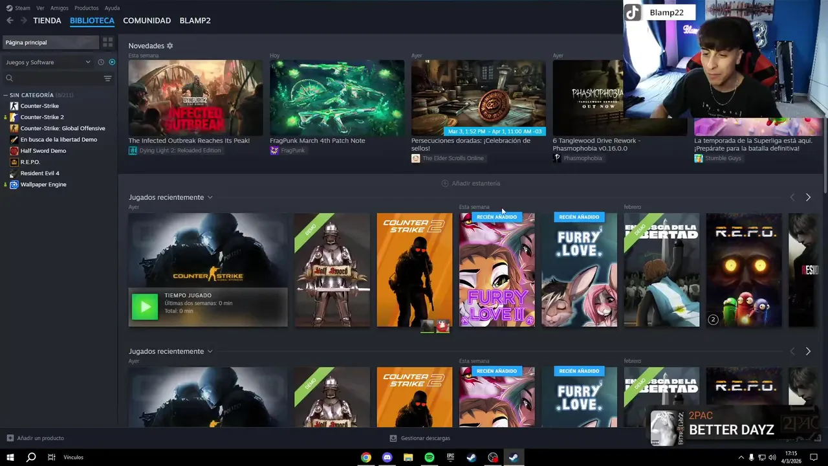
Task: Go to next page of second shelf
Action: pos(808,351)
